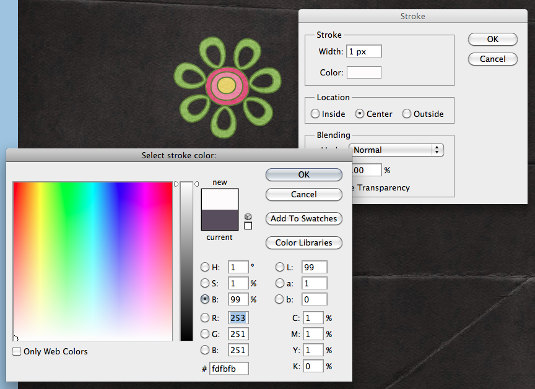Click the current color preview swatch

pos(220,220)
